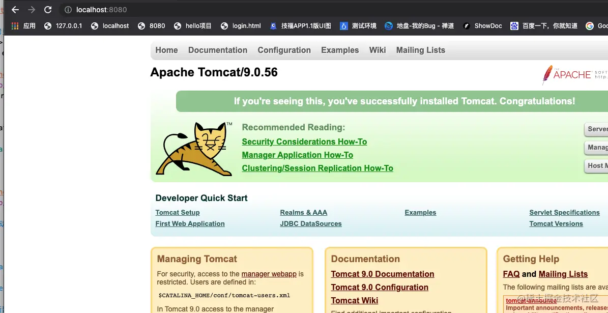Click the $CATALINA_HOME/conf/tomcat-users.xml path text
The height and width of the screenshot is (313, 608).
pyautogui.click(x=224, y=296)
